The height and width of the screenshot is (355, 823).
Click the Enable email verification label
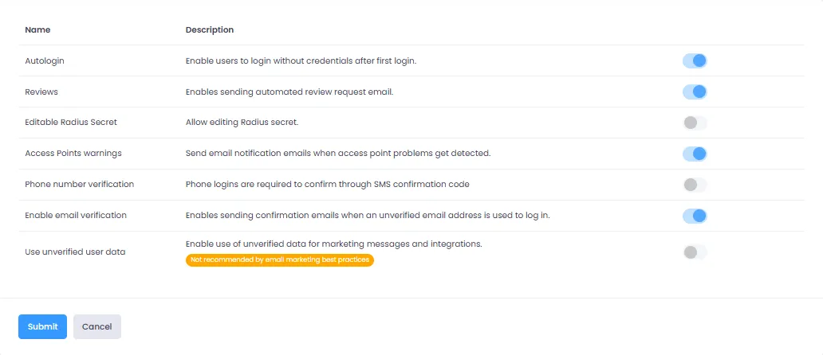76,216
